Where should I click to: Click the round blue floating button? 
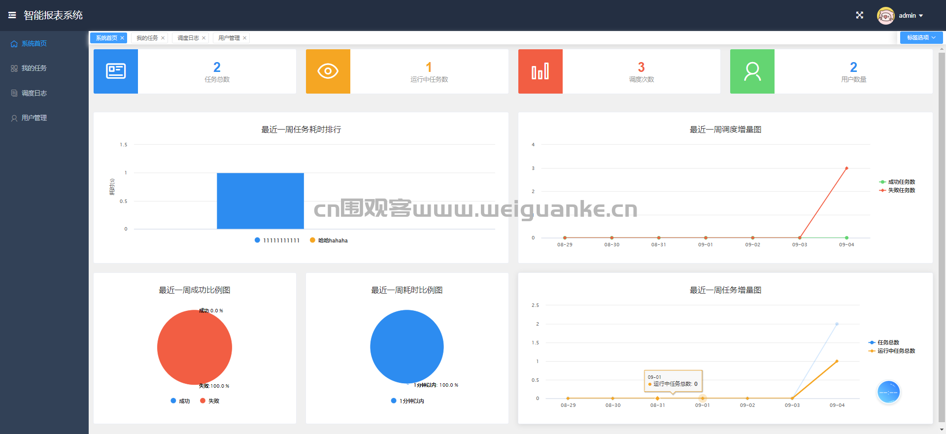(889, 392)
